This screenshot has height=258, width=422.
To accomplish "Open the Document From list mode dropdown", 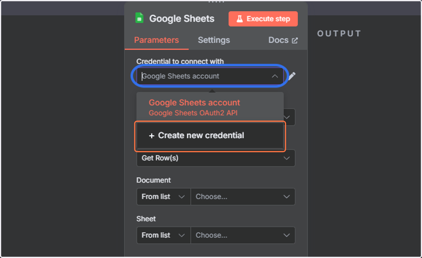I will pos(164,197).
